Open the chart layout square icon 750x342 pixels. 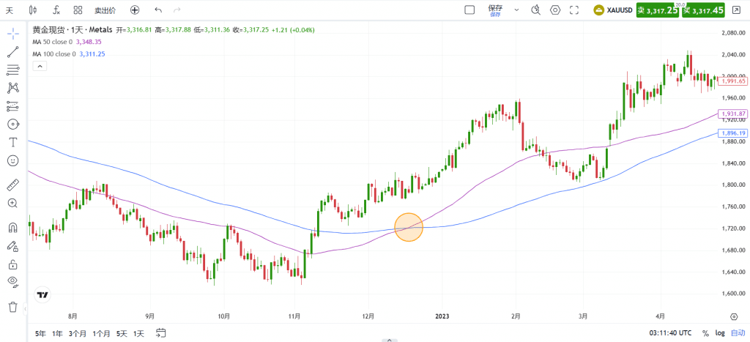click(469, 10)
